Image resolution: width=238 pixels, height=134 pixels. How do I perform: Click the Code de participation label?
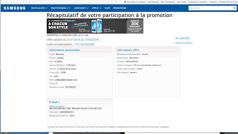point(60,45)
